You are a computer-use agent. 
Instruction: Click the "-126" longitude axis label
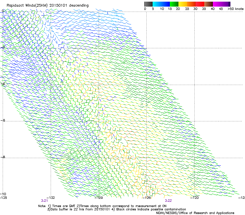(x=147, y=197)
